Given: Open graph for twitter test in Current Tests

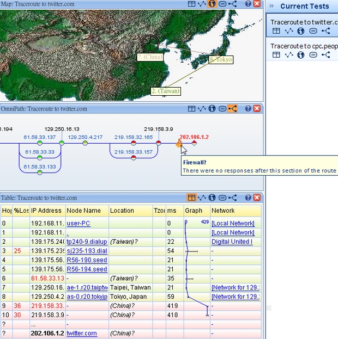Looking at the screenshot, I should coord(289,31).
